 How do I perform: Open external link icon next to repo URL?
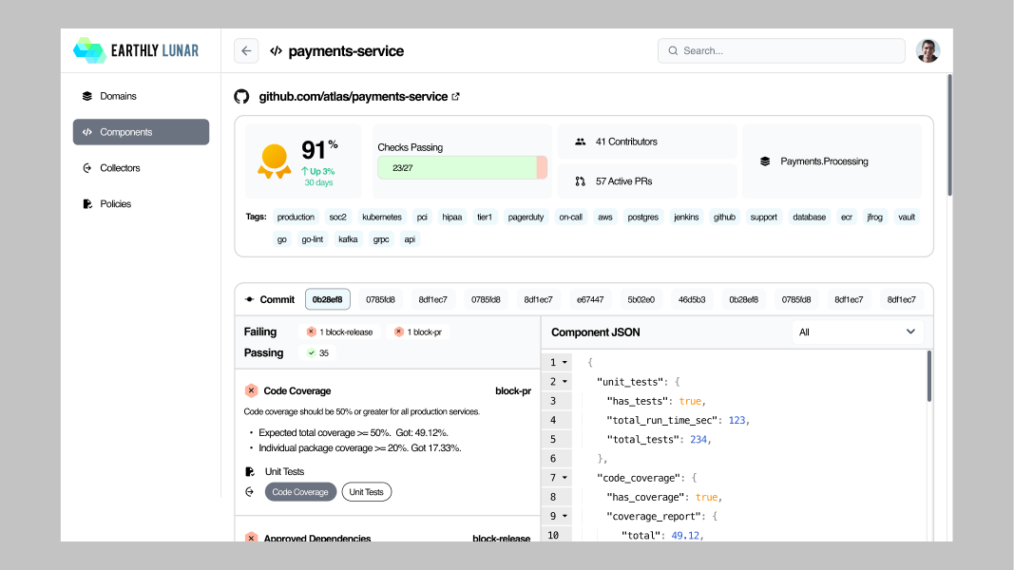click(455, 96)
